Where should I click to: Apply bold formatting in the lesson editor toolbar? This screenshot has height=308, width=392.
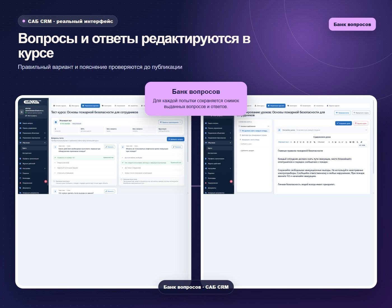[294, 142]
